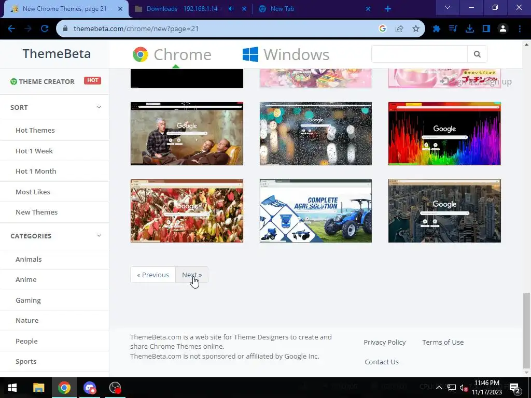Toggle the side panel icon
Viewport: 531px width, 398px height.
(x=486, y=29)
